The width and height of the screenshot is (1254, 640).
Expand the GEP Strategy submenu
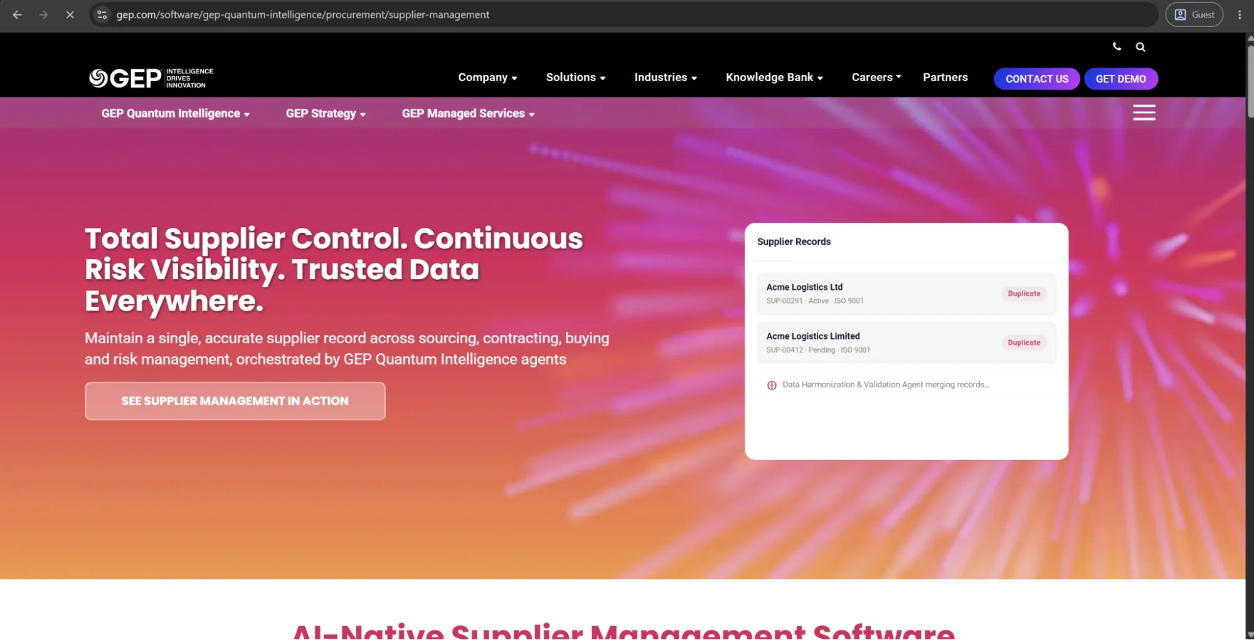[326, 114]
